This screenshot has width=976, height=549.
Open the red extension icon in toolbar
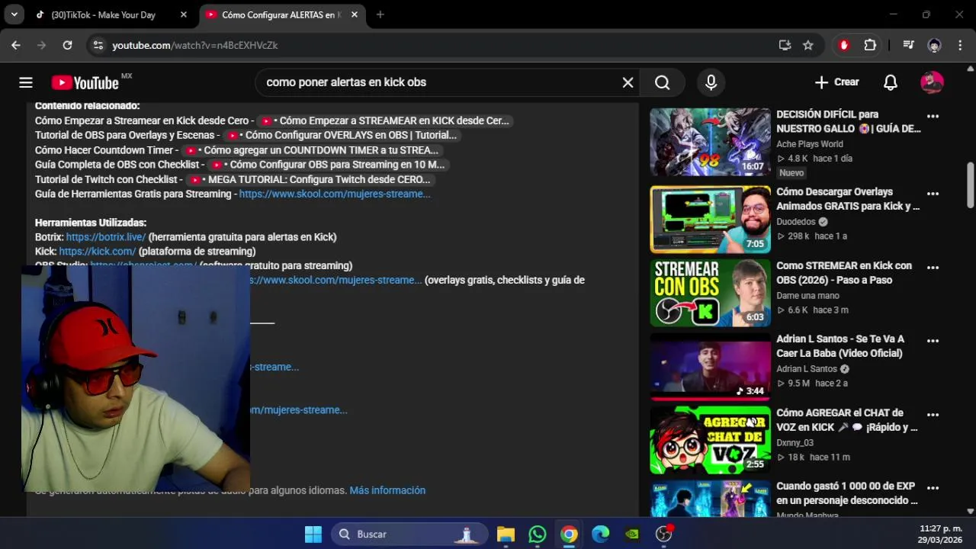click(843, 45)
